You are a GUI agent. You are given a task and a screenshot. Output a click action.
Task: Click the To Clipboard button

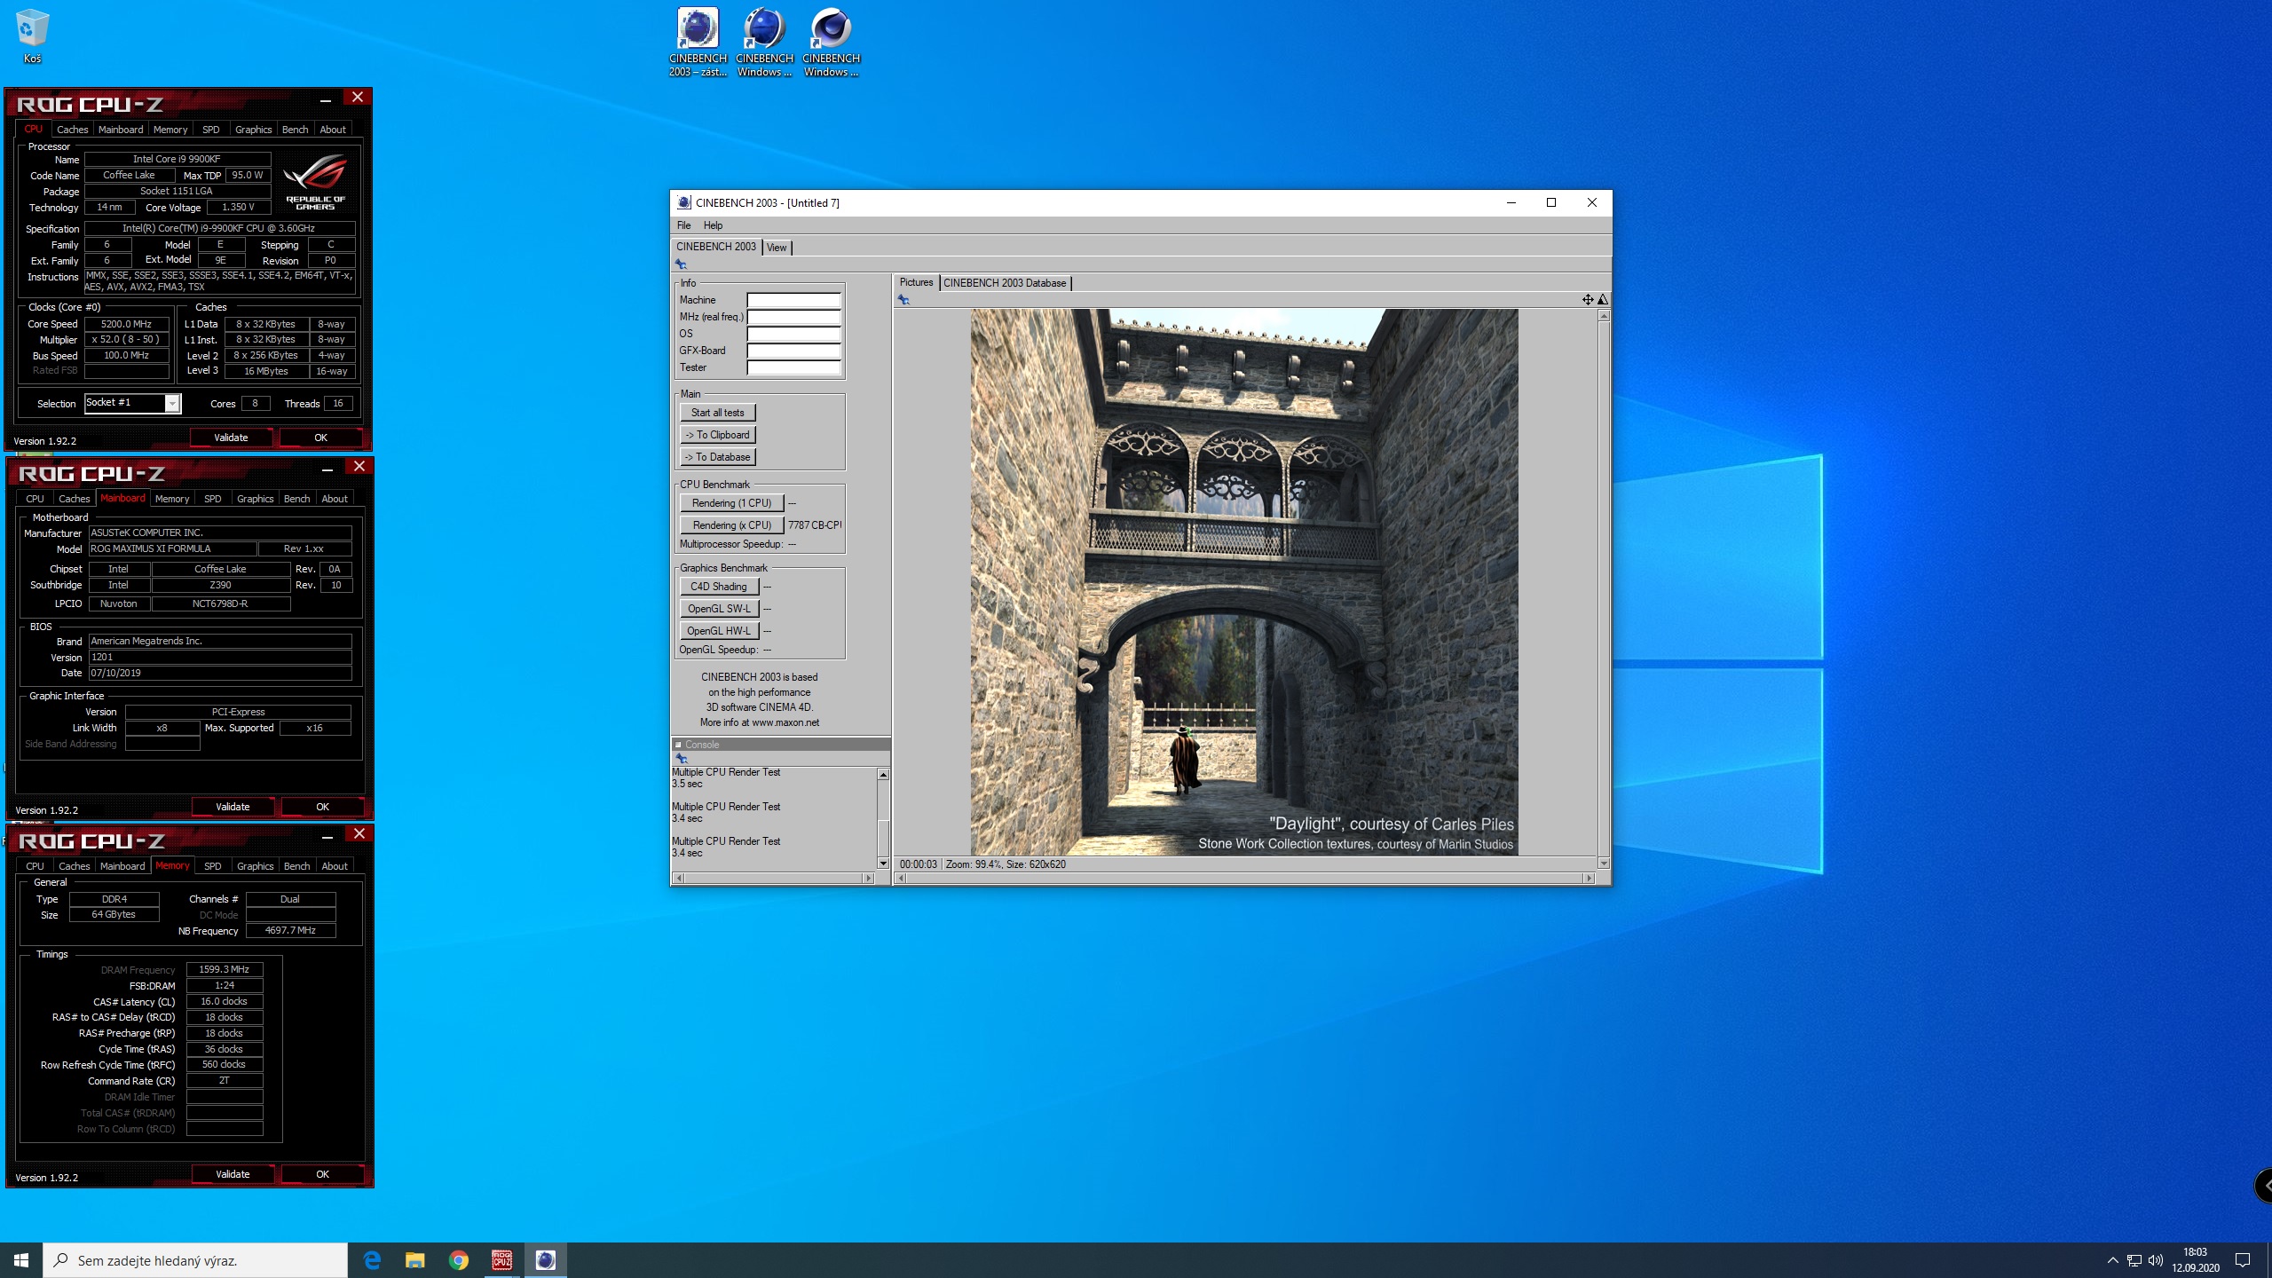[717, 435]
